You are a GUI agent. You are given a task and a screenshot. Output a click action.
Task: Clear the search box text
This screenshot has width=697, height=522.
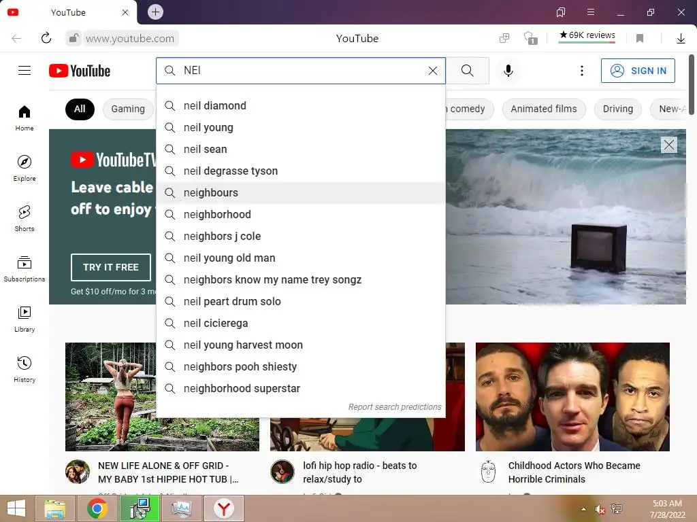[x=432, y=71]
